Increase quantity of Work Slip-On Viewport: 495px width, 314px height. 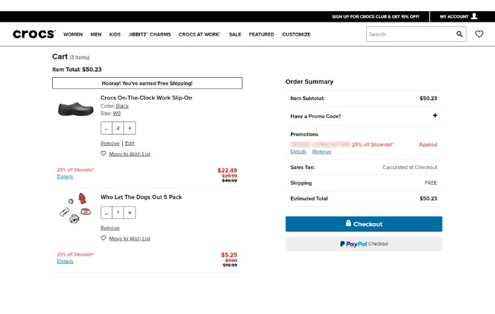[x=129, y=128]
